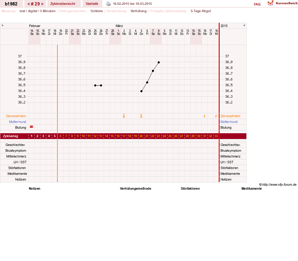The image size is (298, 261).
Task: Click the S+ cervical mucus symbol on cycle day 17
Action: click(124, 116)
